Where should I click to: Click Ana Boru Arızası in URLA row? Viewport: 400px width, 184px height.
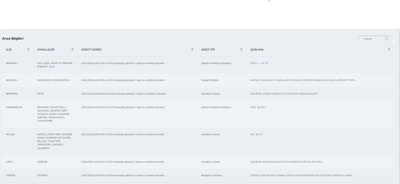(x=211, y=162)
